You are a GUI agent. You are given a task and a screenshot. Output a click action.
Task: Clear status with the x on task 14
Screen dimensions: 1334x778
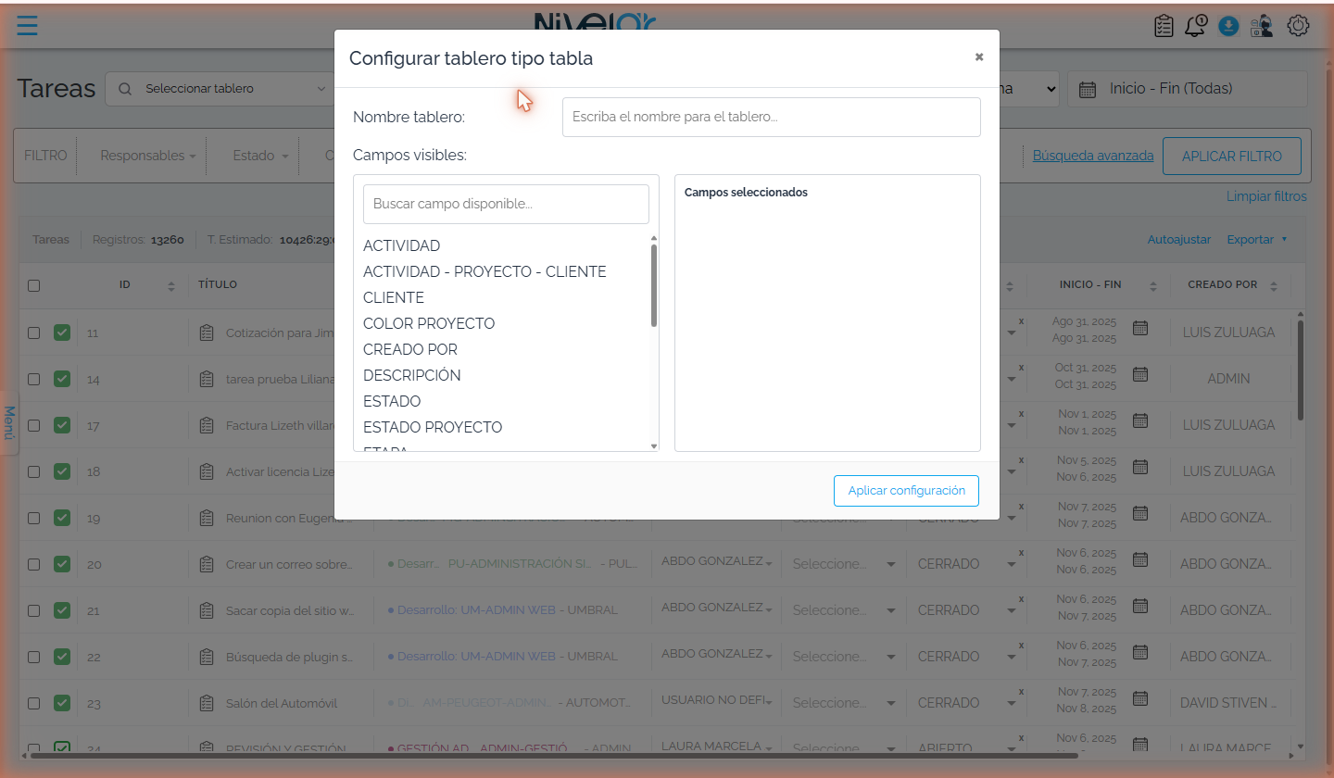pos(1021,368)
